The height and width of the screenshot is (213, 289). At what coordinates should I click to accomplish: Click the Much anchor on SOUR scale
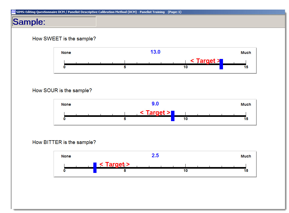246,104
